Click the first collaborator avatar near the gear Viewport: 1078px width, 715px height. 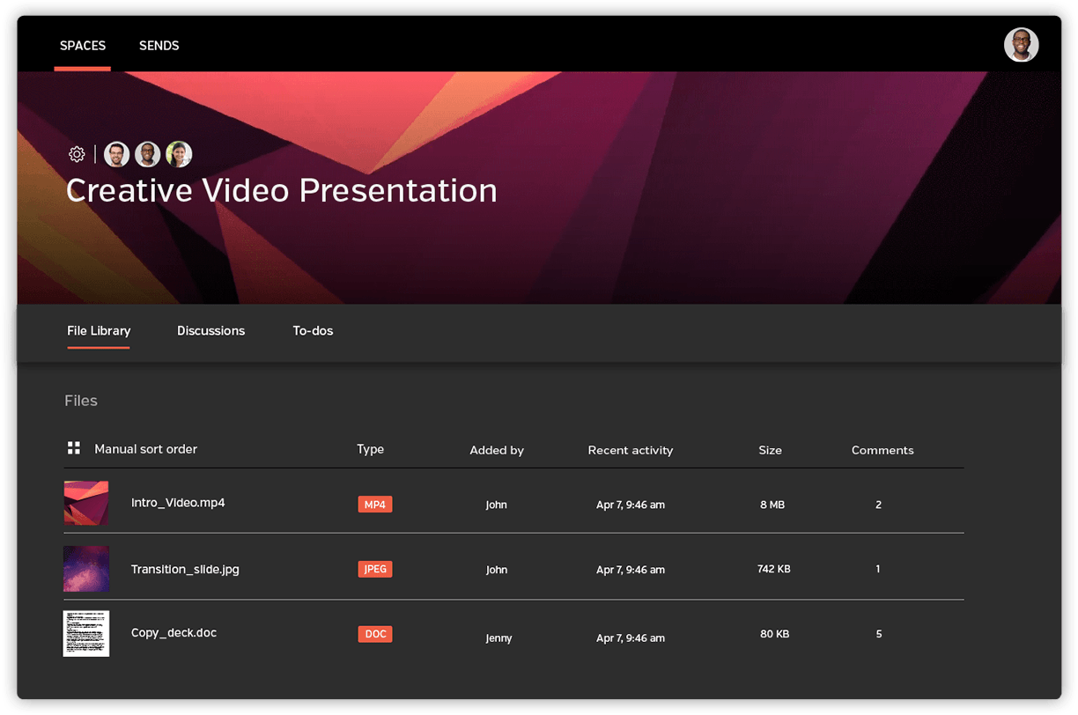point(115,154)
